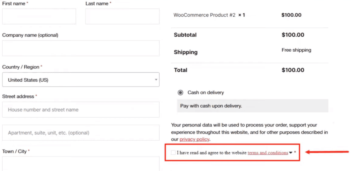Screen dimensions: 351x171
Task: Click the red arrow pointing at terms
Action: pyautogui.click(x=327, y=152)
